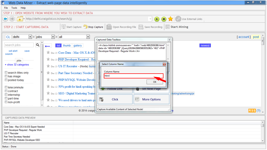The image size is (267, 150).
Task: Click the newest sort button
Action: 205,46
